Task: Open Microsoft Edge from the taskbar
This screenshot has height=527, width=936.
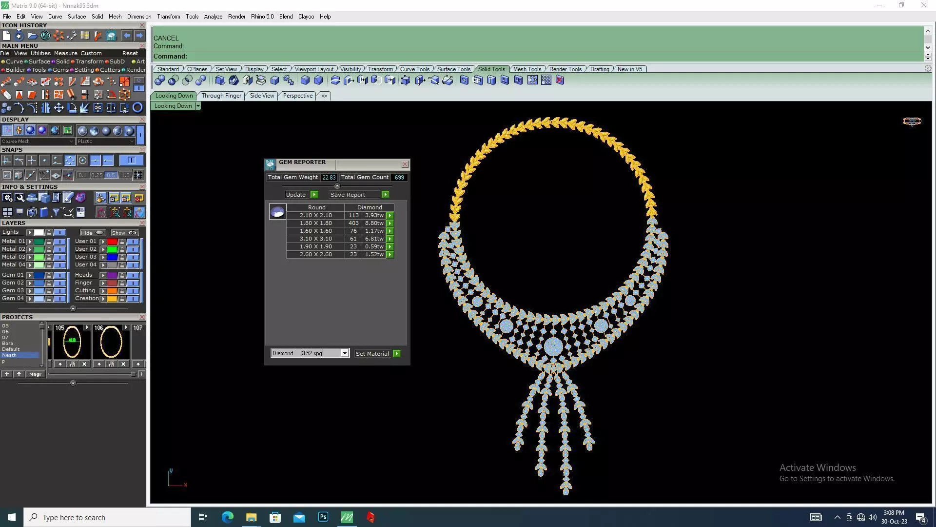Action: point(227,517)
